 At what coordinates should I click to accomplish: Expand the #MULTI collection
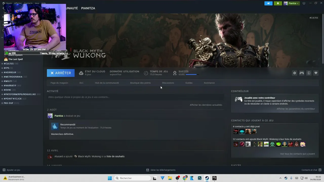tap(2, 81)
